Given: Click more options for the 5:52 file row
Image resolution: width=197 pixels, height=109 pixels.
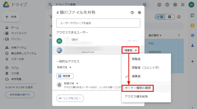Looking at the screenshot, I should pos(179,43).
